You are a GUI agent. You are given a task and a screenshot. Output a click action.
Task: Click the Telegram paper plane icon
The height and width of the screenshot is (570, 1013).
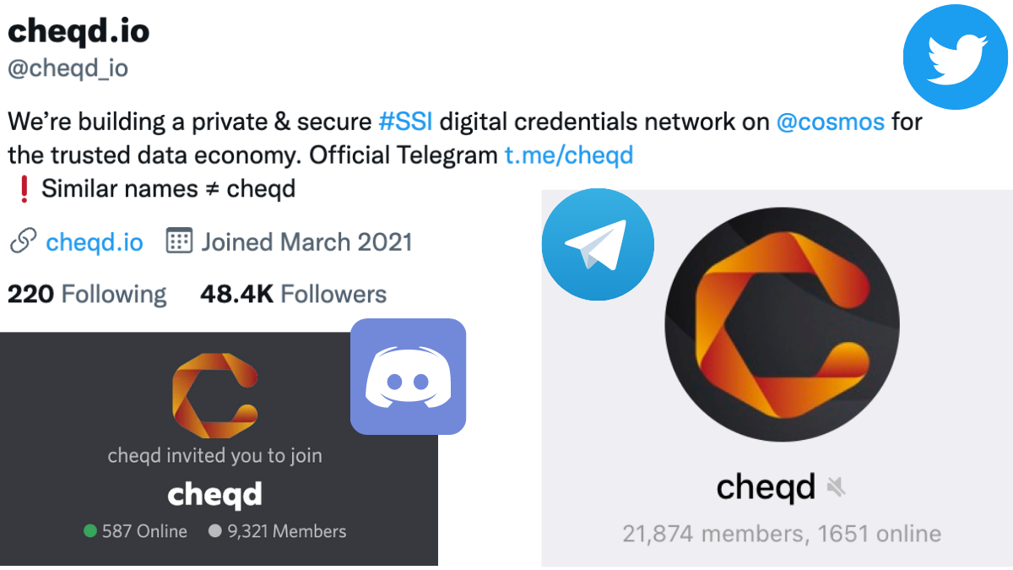pyautogui.click(x=597, y=245)
